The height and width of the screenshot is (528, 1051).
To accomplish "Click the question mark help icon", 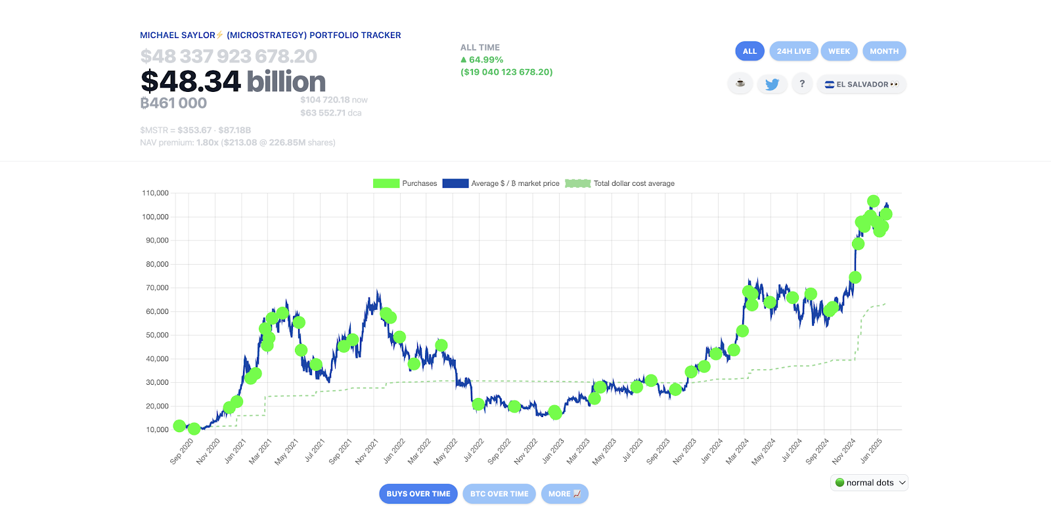I will point(802,84).
